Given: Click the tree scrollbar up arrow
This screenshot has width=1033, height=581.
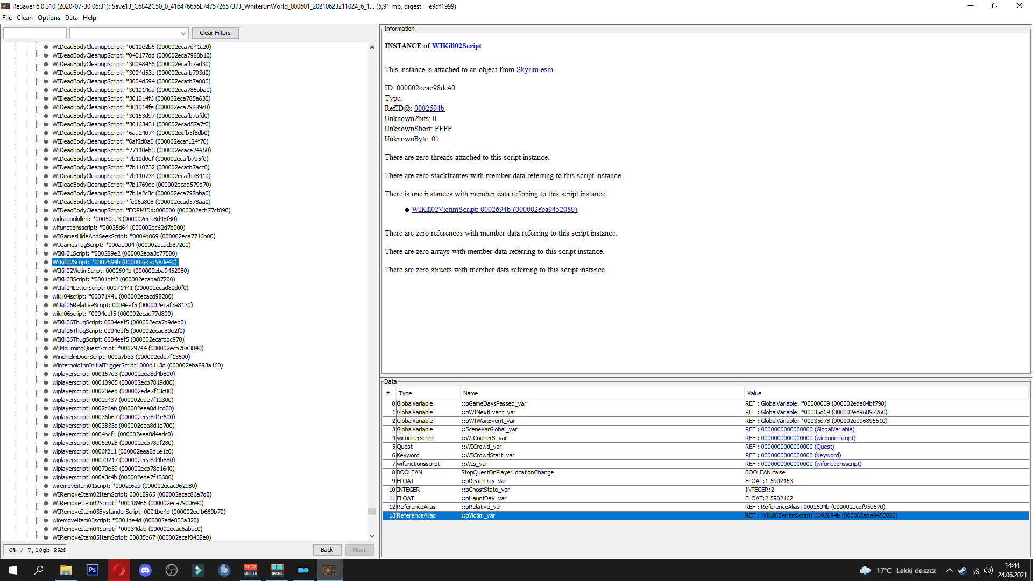Looking at the screenshot, I should point(372,47).
